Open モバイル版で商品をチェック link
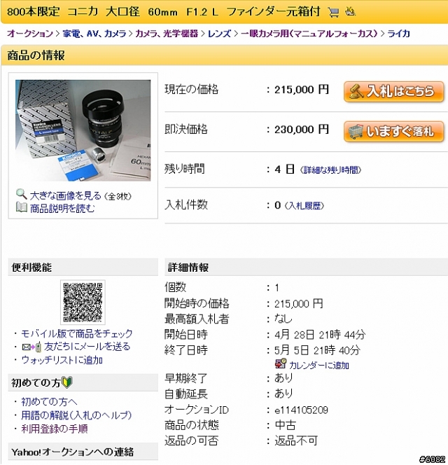This screenshot has height=465, width=448. pyautogui.click(x=77, y=333)
